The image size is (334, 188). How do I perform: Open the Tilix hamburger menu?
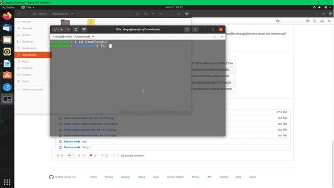195,29
